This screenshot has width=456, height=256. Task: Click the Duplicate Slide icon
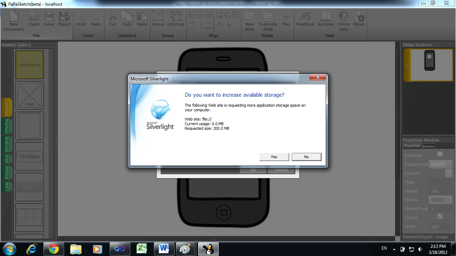click(268, 16)
